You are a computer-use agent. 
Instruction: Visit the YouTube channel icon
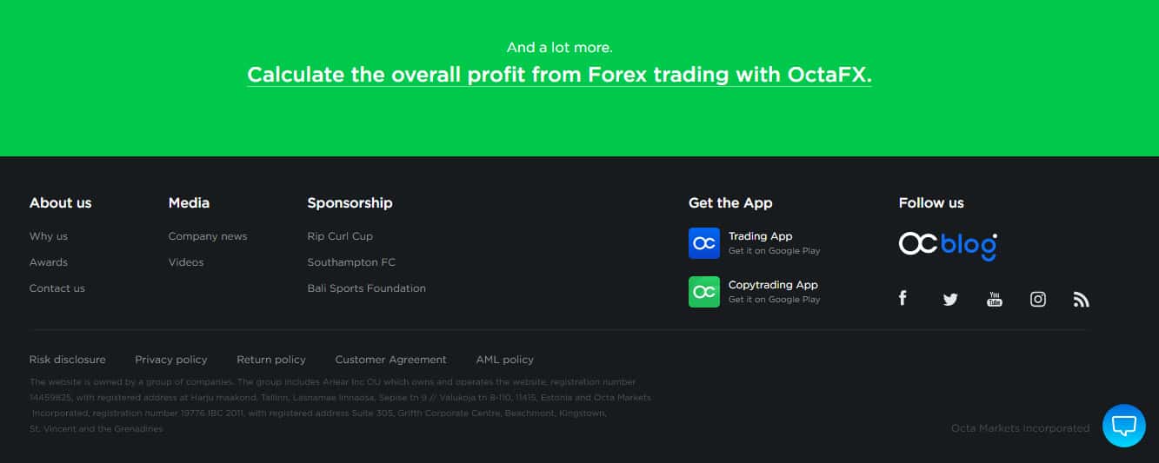point(995,300)
